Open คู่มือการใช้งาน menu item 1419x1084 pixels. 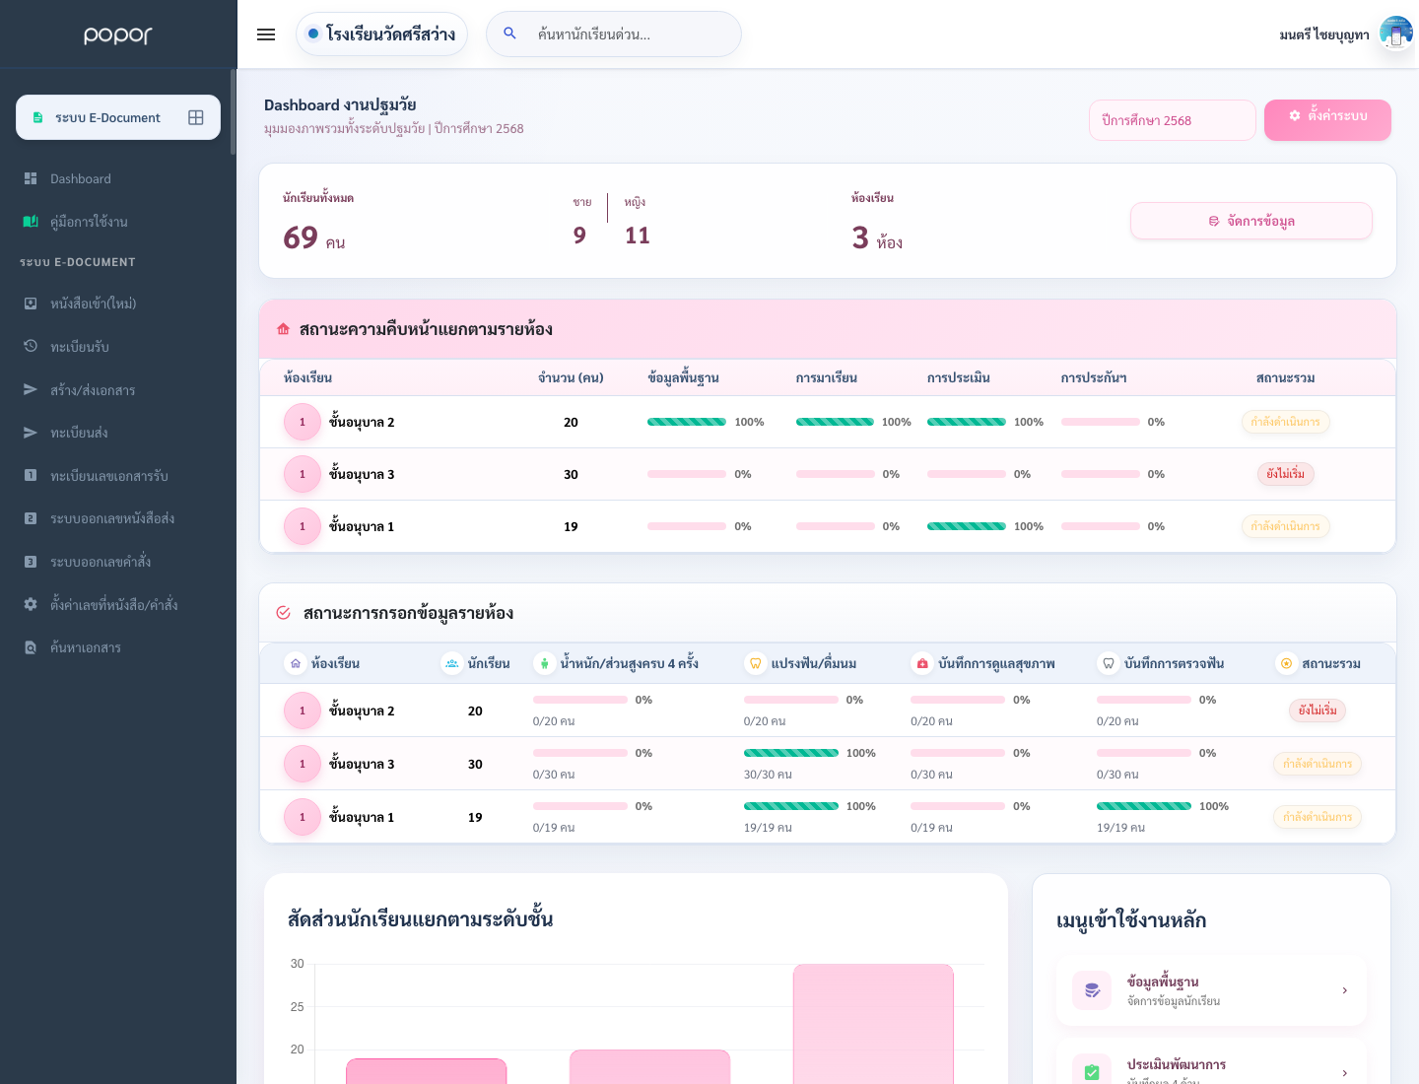coord(118,222)
